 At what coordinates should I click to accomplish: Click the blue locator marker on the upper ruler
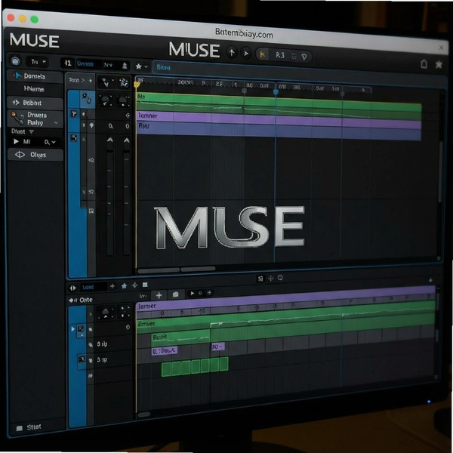coord(276,92)
